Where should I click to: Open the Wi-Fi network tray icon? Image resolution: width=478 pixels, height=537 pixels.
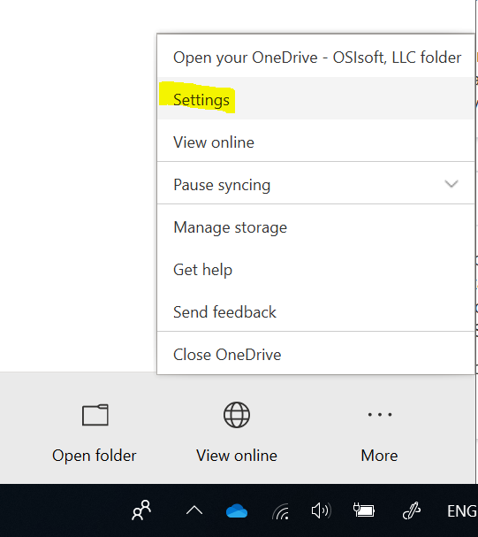pyautogui.click(x=281, y=511)
